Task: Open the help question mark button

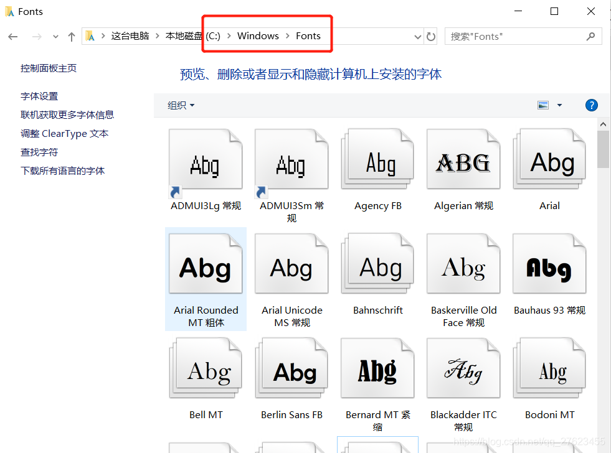Action: click(x=592, y=105)
